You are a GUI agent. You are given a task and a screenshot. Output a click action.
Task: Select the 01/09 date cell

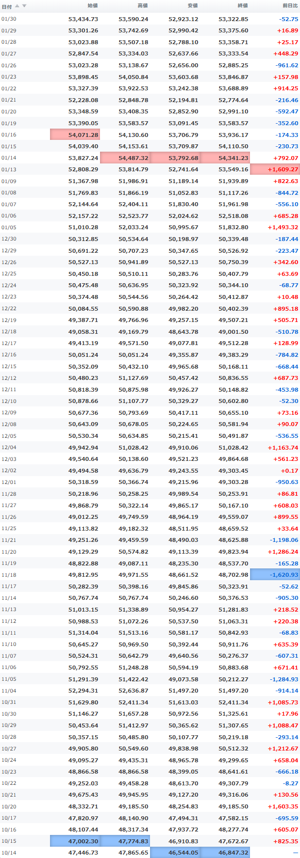coord(9,181)
